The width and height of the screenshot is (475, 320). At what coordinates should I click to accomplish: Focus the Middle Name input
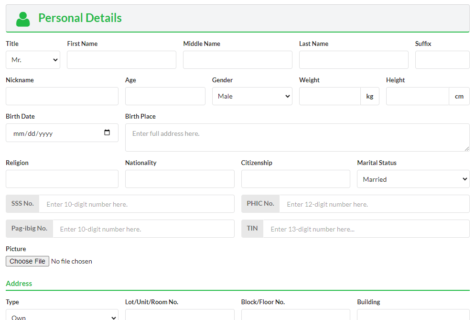click(x=237, y=60)
